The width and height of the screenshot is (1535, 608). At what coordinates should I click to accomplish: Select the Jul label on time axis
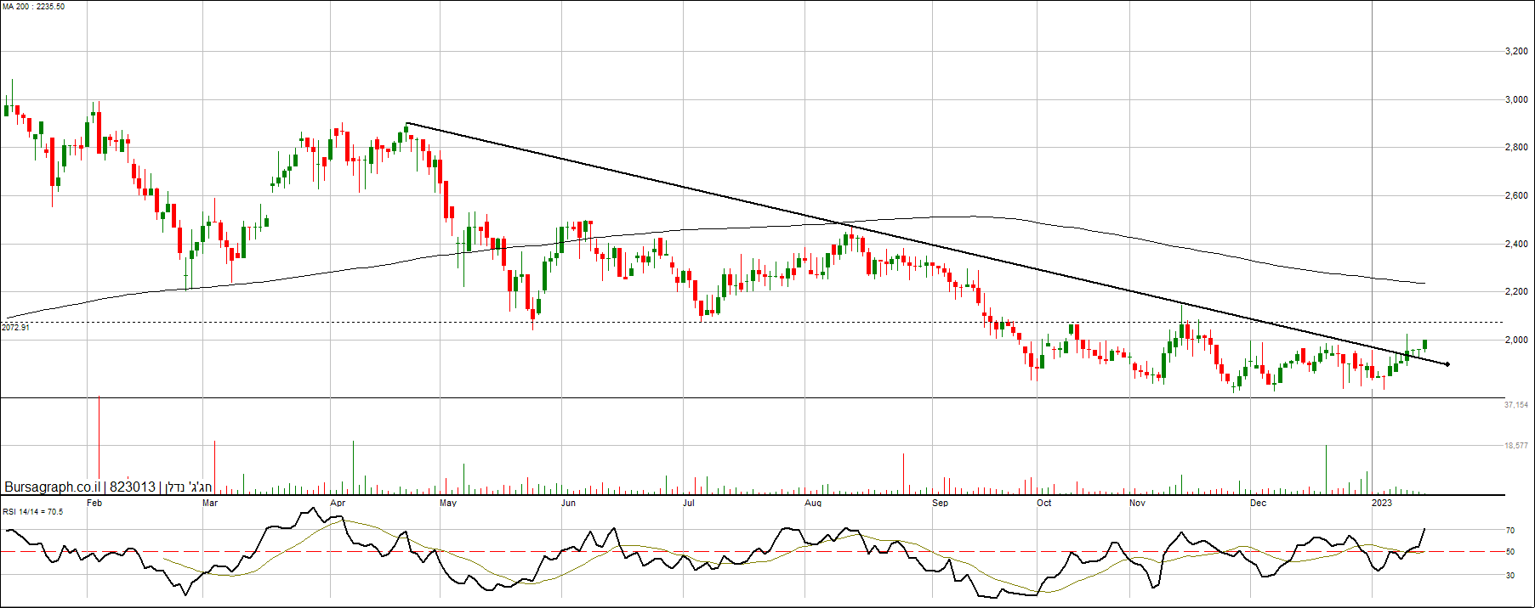coord(689,504)
